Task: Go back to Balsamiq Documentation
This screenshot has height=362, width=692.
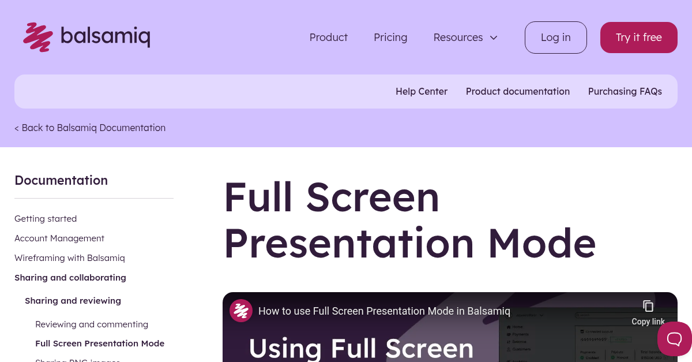Action: (x=90, y=128)
